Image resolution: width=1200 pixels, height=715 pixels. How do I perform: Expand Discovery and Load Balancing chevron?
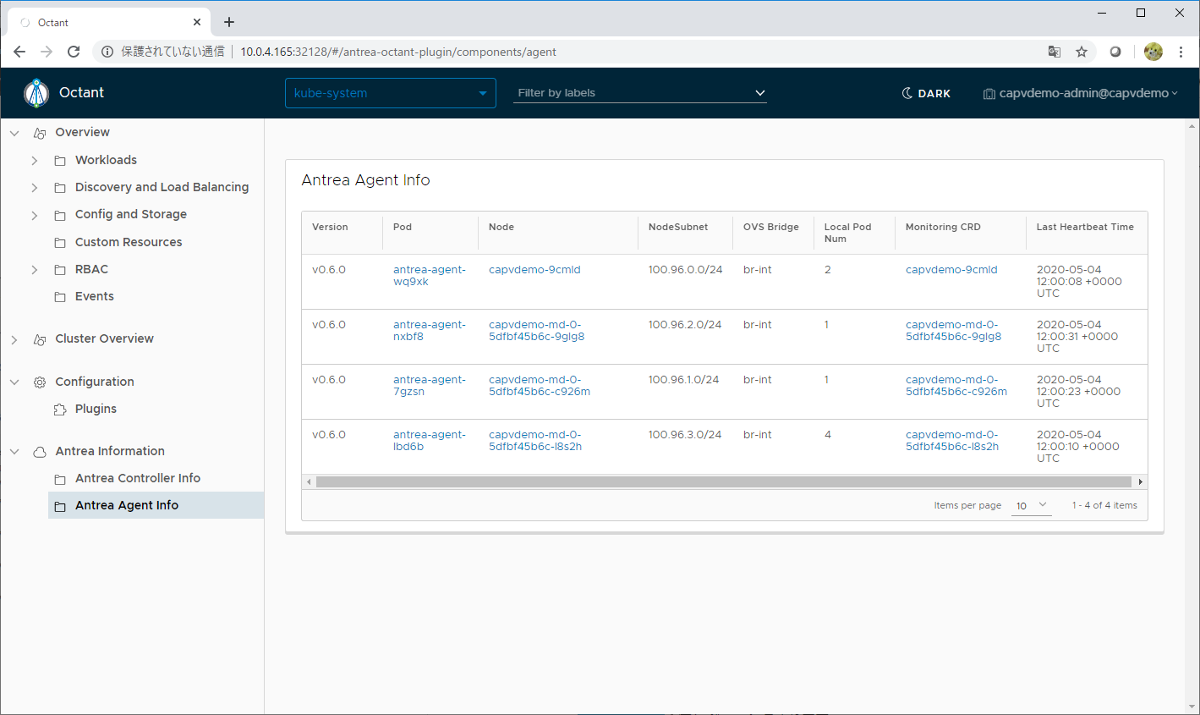coord(35,188)
